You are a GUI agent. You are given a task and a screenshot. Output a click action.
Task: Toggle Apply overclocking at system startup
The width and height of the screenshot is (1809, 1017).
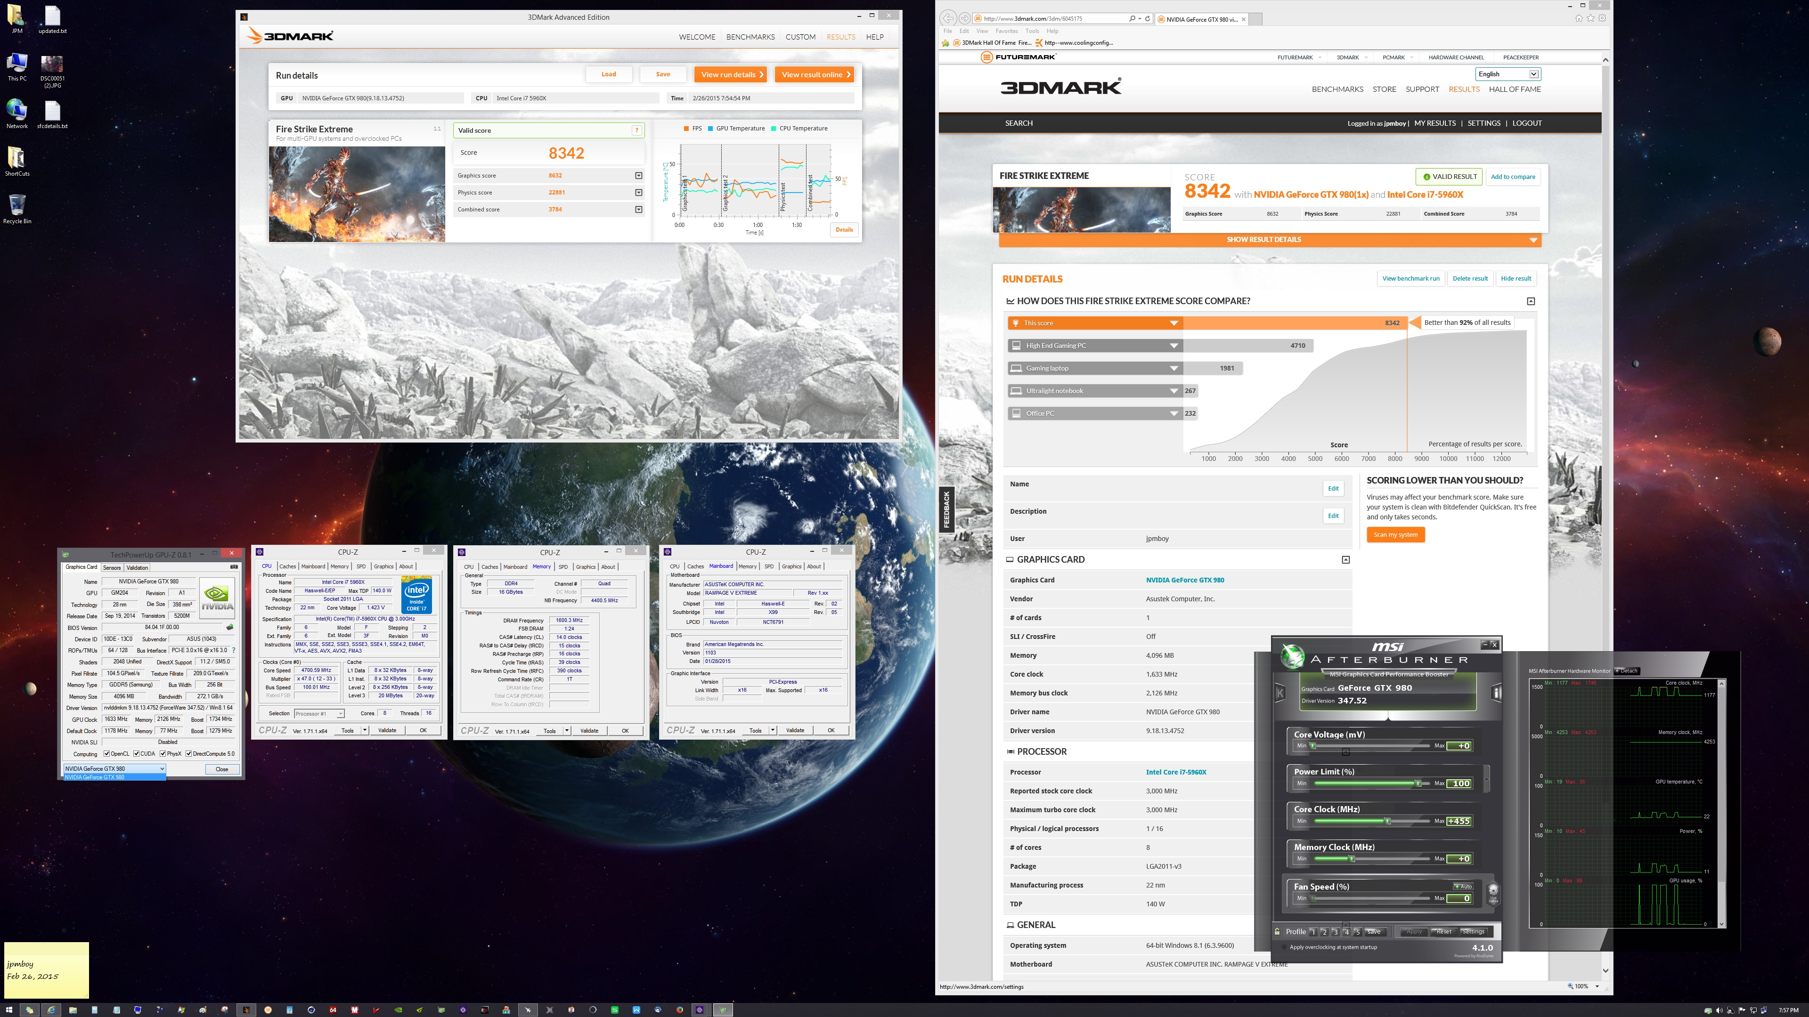pos(1285,947)
